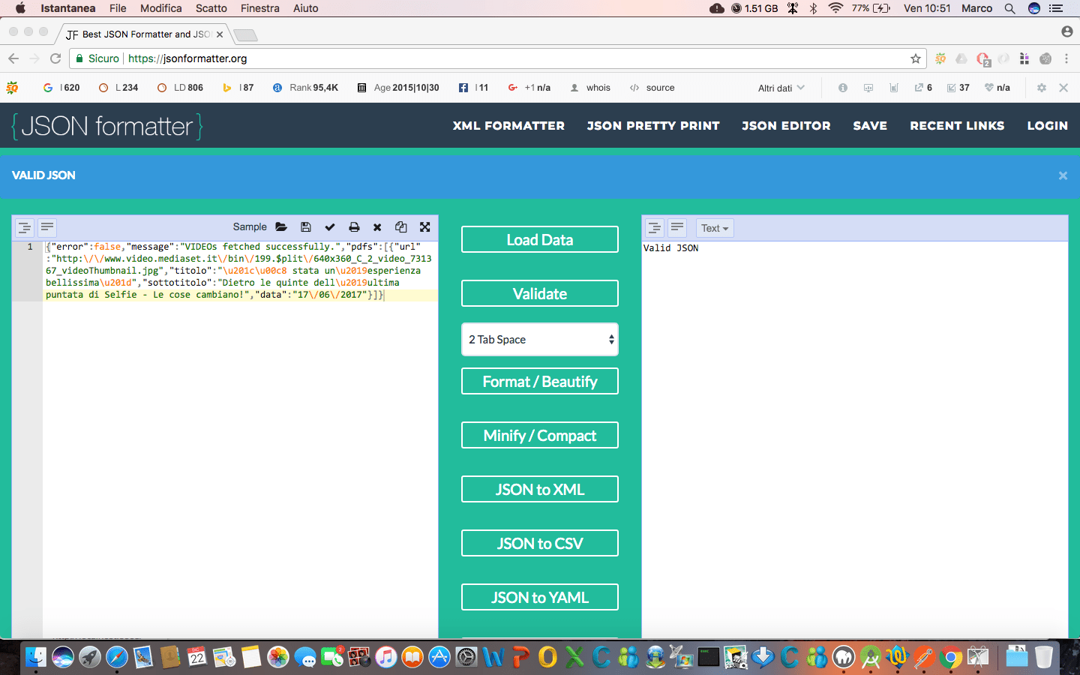Expand editor fullscreen with the arrows icon

(425, 226)
